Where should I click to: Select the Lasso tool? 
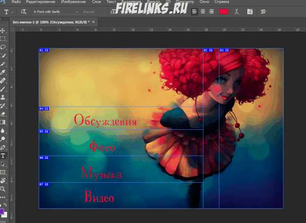(x=3, y=47)
